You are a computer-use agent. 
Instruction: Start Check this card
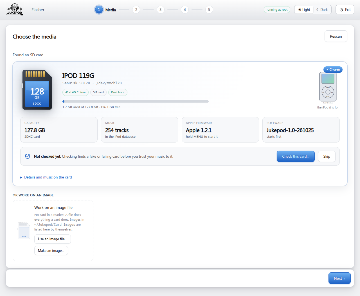pyautogui.click(x=296, y=156)
